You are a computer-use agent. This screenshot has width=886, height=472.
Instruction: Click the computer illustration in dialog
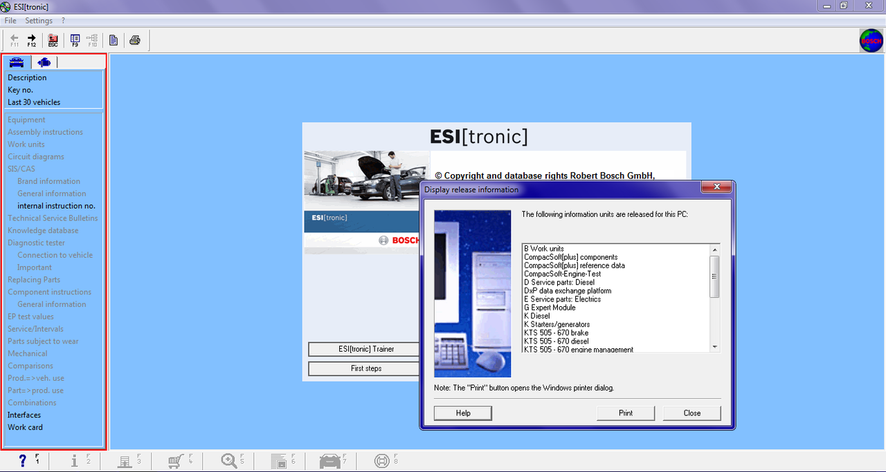pos(473,294)
